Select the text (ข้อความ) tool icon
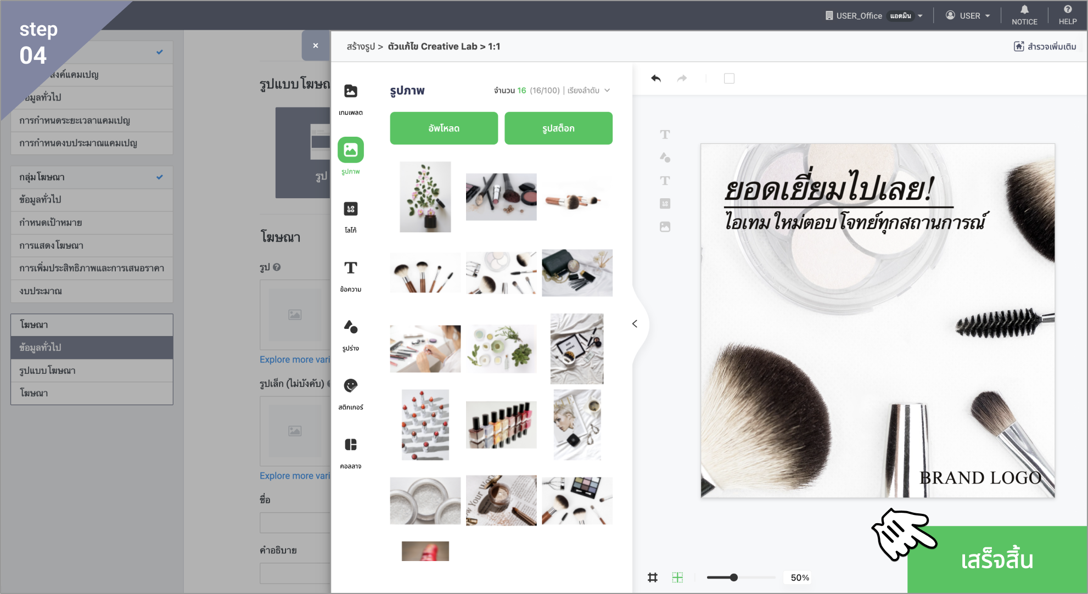The width and height of the screenshot is (1088, 594). coord(350,268)
